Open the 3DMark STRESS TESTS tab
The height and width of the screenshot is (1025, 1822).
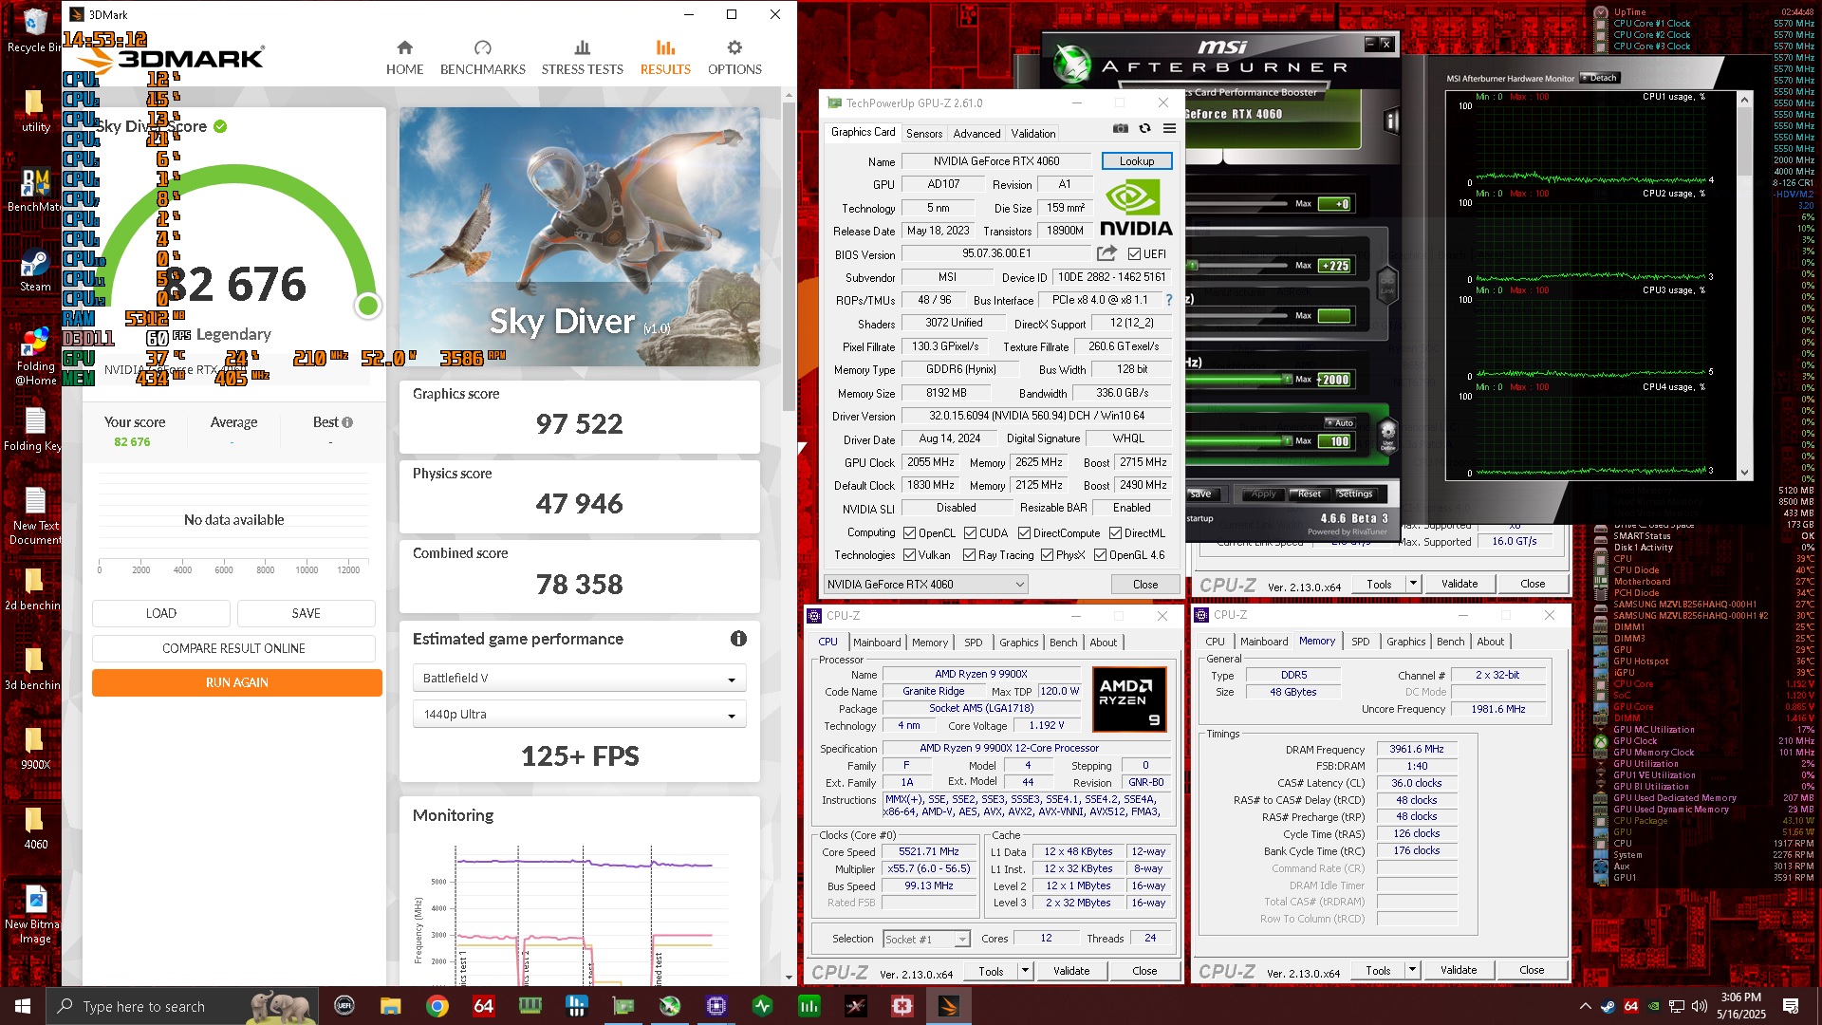pos(582,58)
